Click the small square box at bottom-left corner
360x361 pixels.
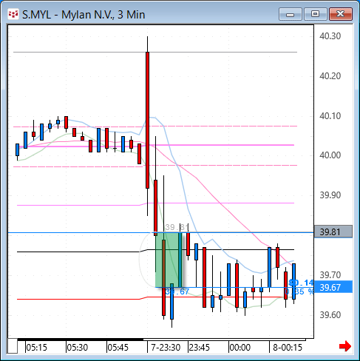[13, 346]
